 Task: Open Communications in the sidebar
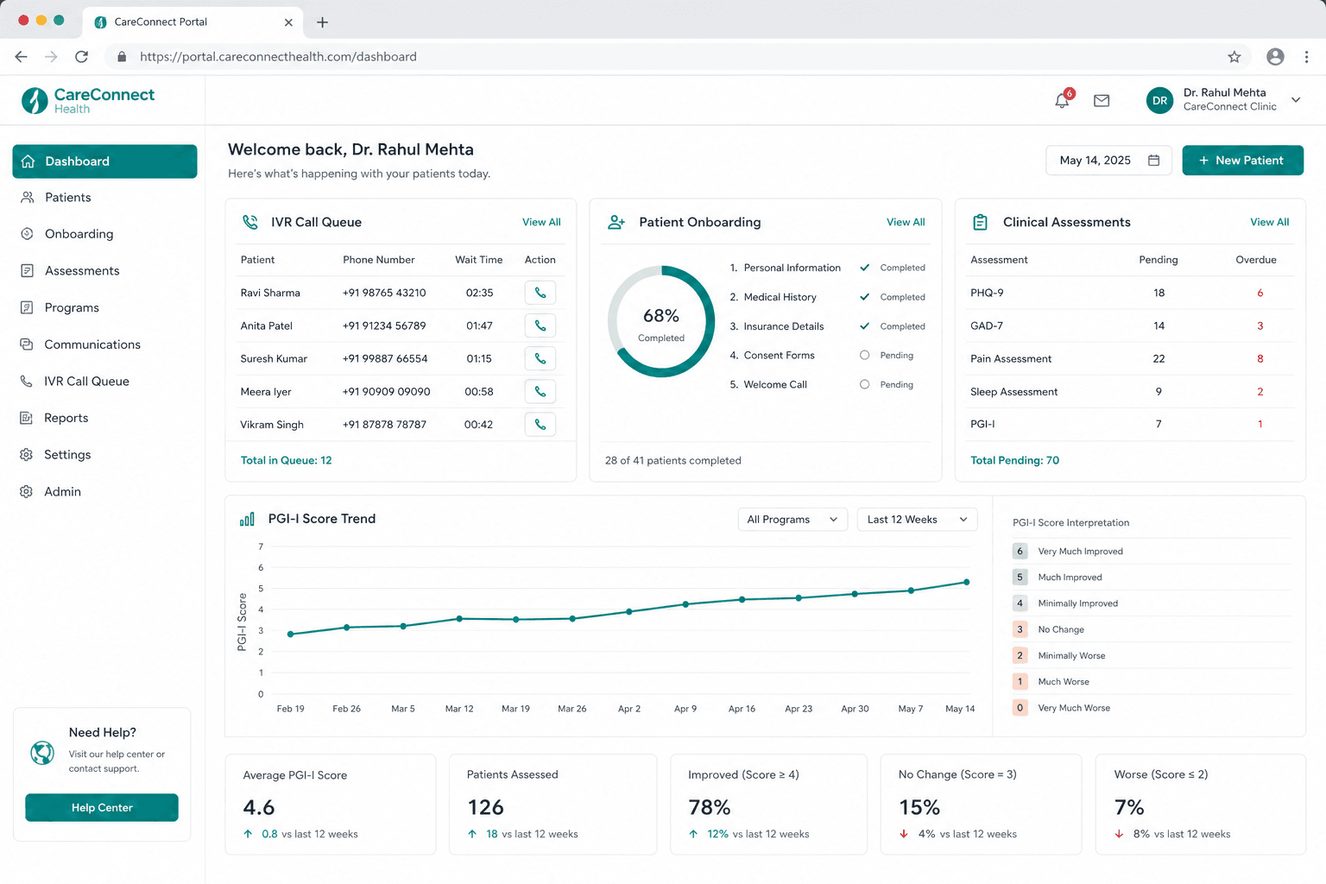(x=104, y=344)
